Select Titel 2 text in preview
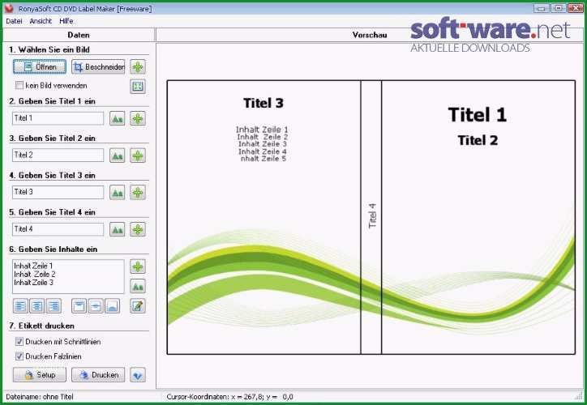 pyautogui.click(x=478, y=140)
